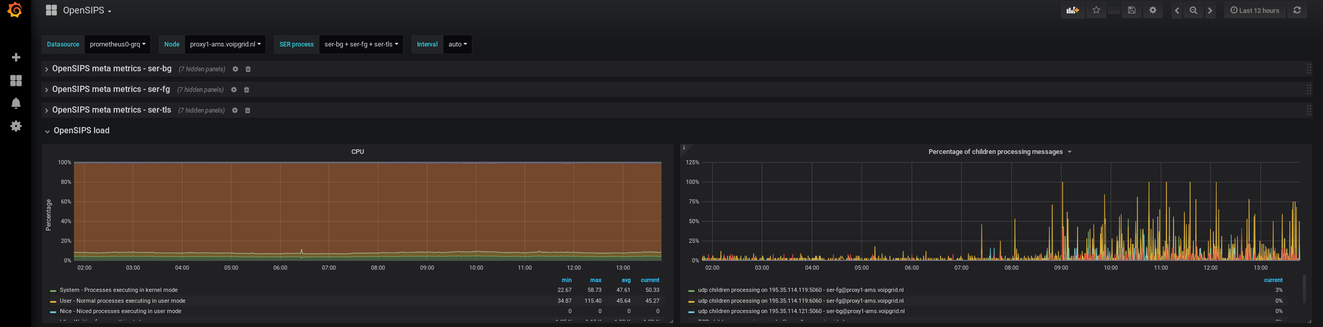Click the info icon on children panel
This screenshot has height=327, width=1323.
[x=684, y=148]
